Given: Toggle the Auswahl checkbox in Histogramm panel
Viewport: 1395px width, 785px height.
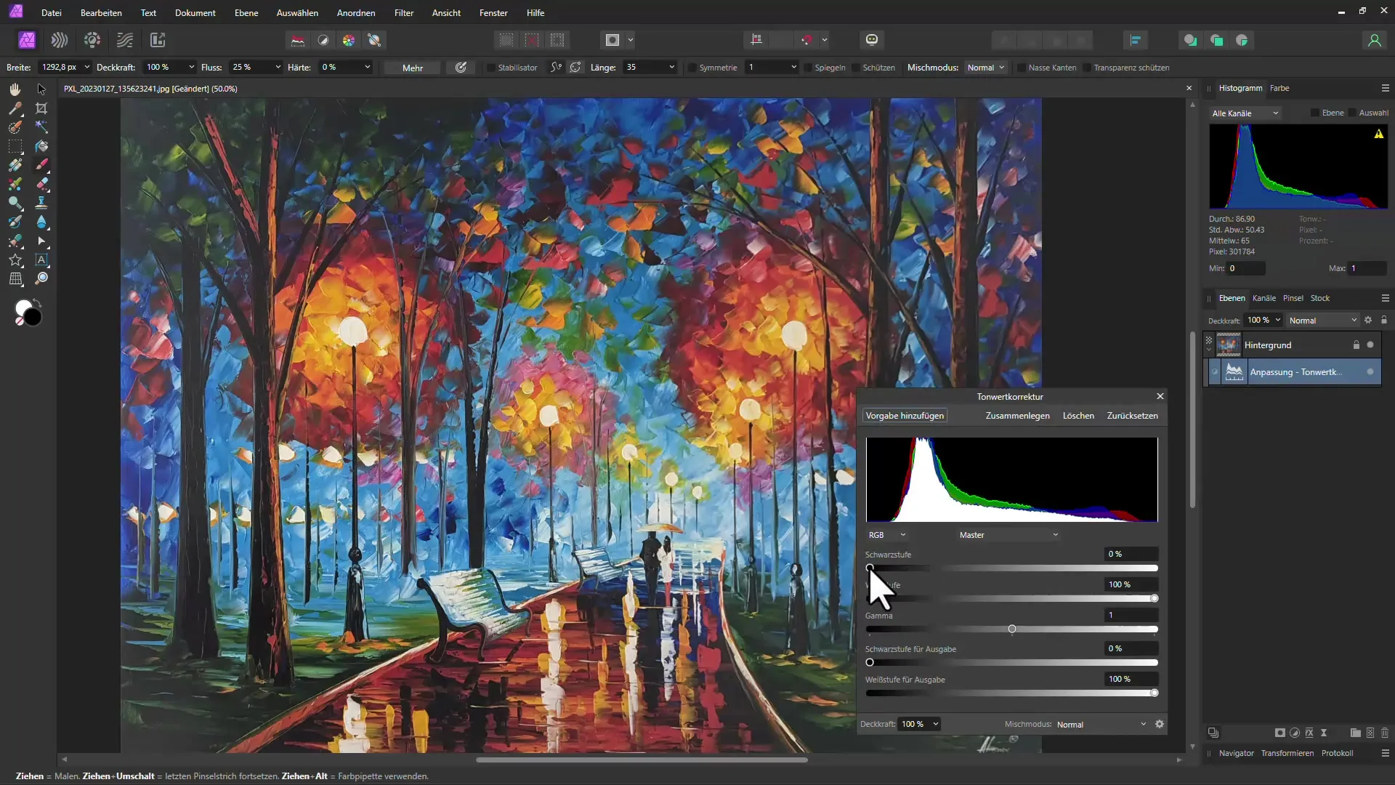Looking at the screenshot, I should 1352,113.
